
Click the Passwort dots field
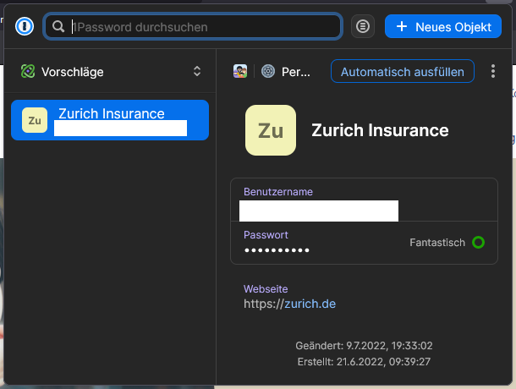364,243
